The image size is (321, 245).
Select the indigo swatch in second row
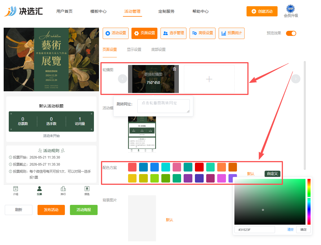point(199,178)
